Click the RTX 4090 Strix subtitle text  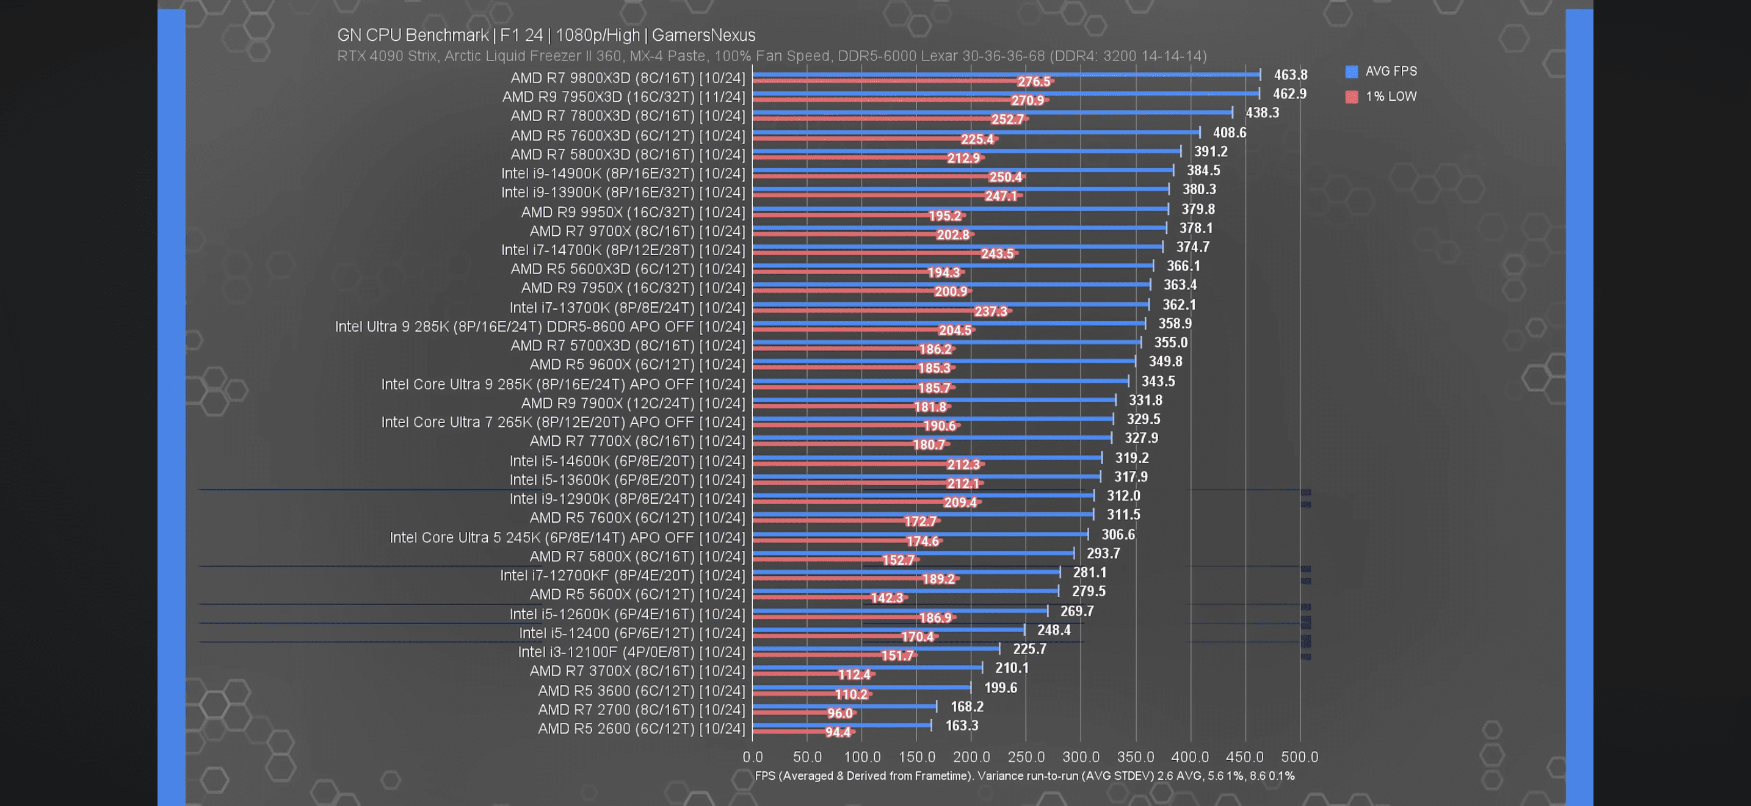click(x=772, y=56)
